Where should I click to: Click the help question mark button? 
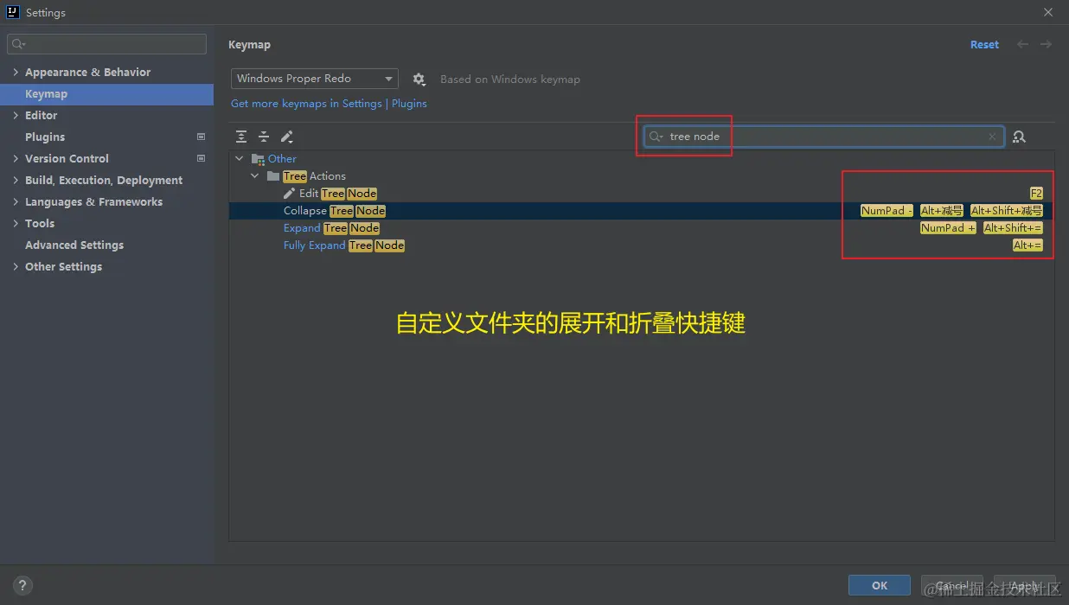[23, 585]
